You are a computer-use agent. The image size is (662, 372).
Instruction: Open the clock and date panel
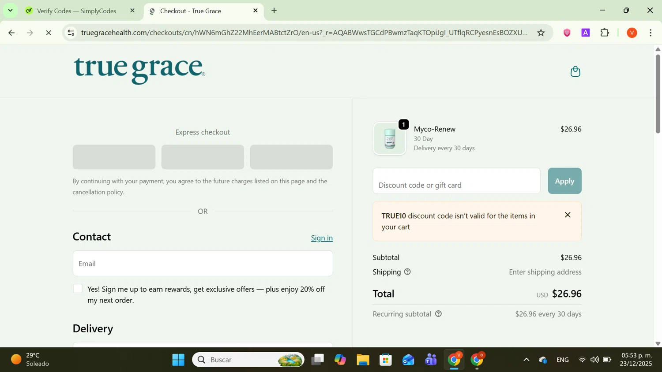point(636,360)
